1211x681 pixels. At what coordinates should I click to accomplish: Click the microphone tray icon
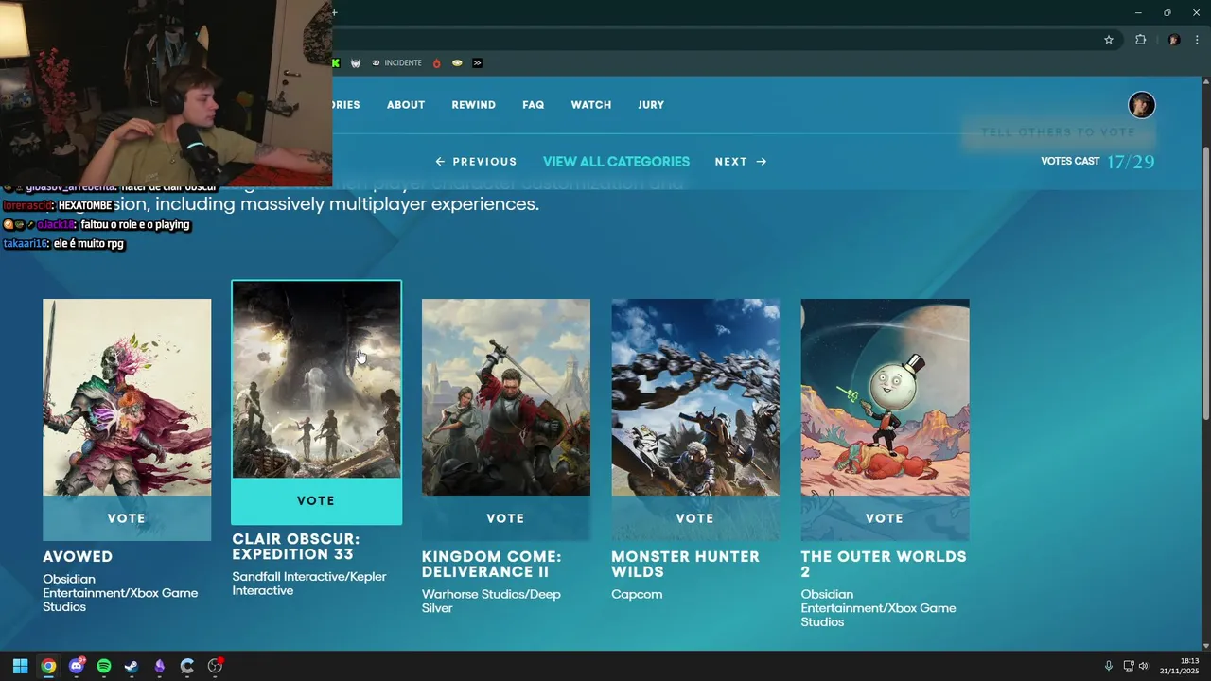coord(1108,666)
